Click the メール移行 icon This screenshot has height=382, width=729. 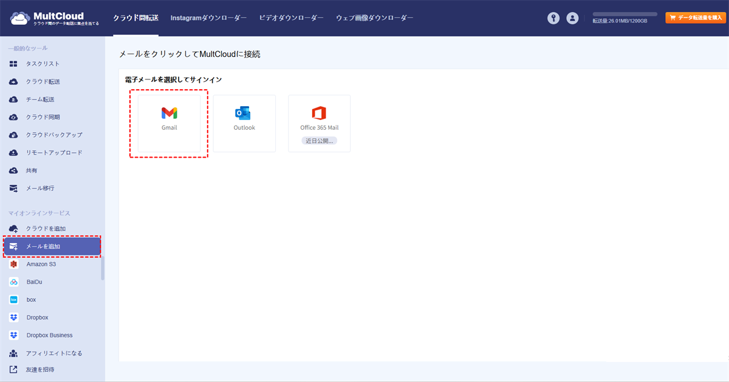click(x=13, y=188)
